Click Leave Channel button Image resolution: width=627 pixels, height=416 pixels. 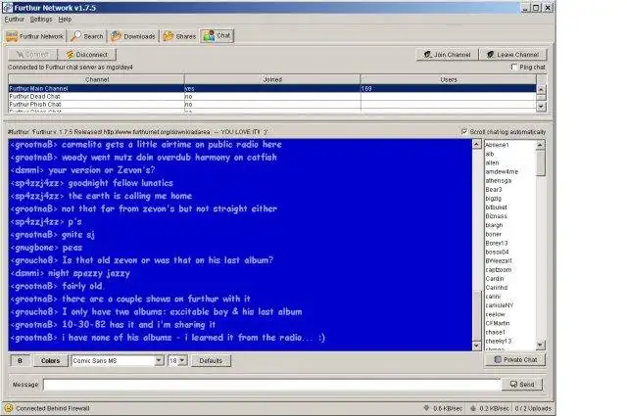pyautogui.click(x=513, y=55)
